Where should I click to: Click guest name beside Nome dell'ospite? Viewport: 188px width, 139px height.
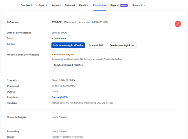point(59,117)
